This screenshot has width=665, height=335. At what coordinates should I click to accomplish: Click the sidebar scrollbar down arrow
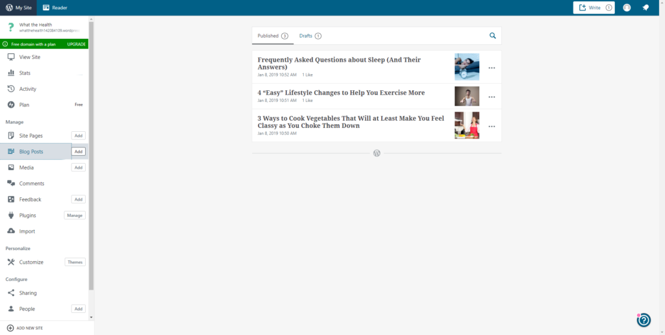click(91, 317)
